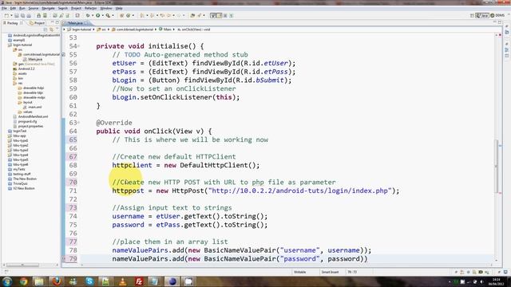Open Google Chrome from the taskbar
Viewport: 511px width, 287px height.
point(23,281)
